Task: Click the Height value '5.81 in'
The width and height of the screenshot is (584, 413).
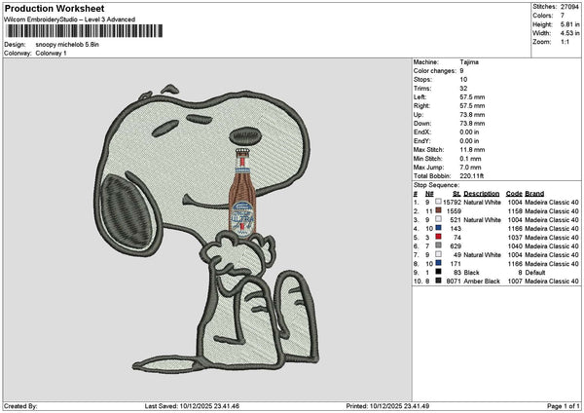Action: (569, 24)
